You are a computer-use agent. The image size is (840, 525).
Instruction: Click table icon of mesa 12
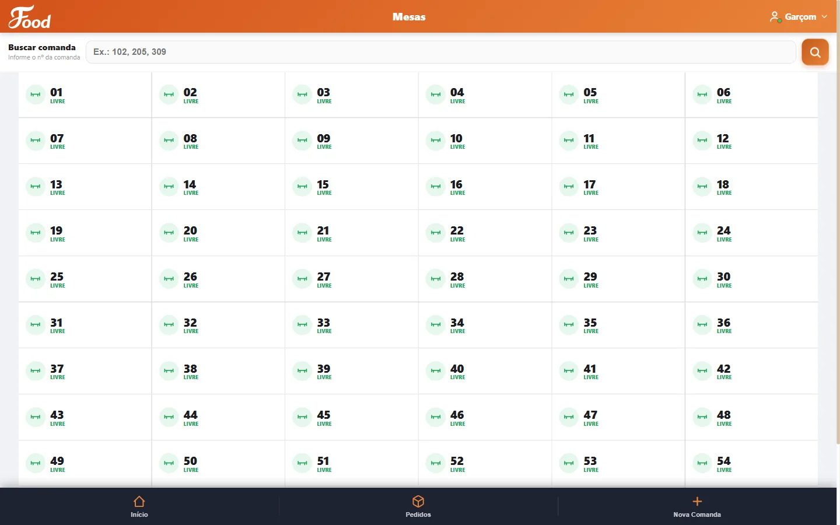[x=702, y=141]
